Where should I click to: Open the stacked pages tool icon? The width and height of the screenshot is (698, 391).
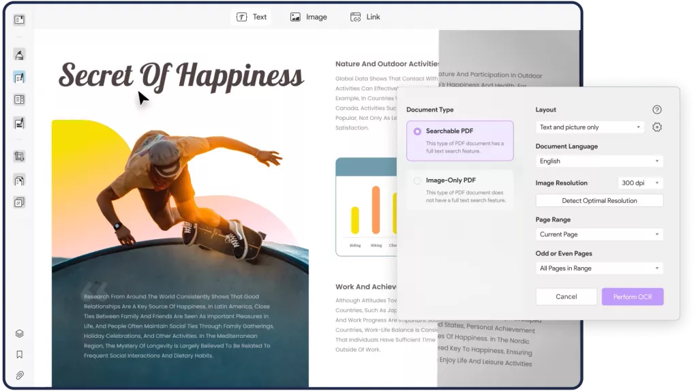(19, 202)
